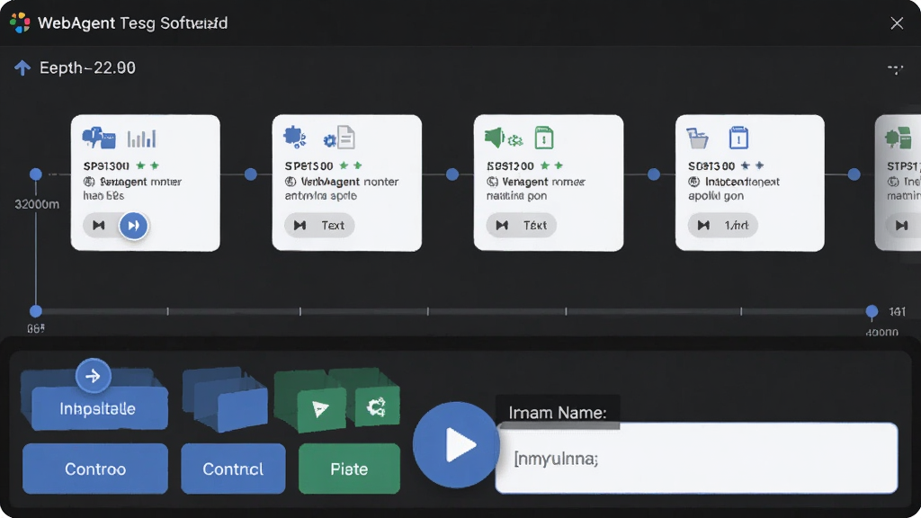The image size is (921, 518).
Task: Click the arrow circle icon above Inapsitalle
Action: 93,376
